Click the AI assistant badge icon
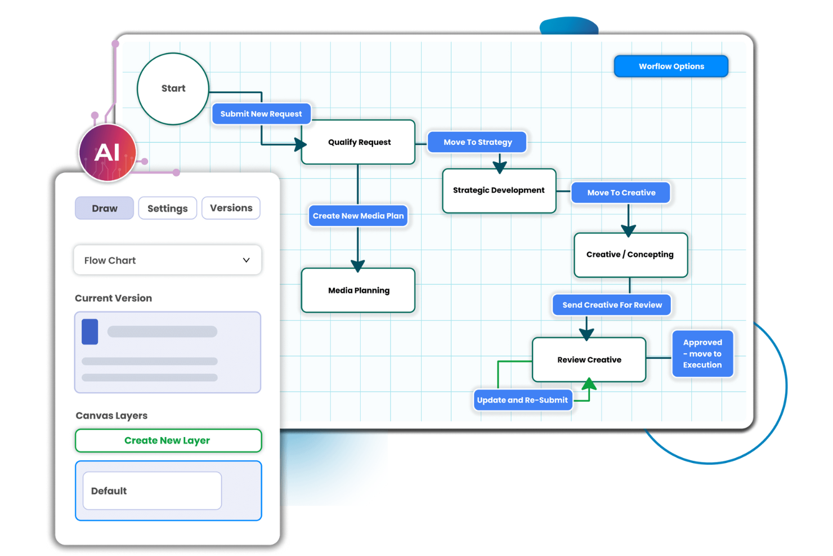The height and width of the screenshot is (556, 833). pos(108,152)
